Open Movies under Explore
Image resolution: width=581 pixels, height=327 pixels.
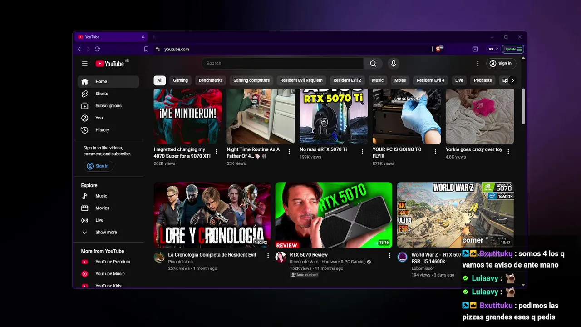tap(108, 208)
